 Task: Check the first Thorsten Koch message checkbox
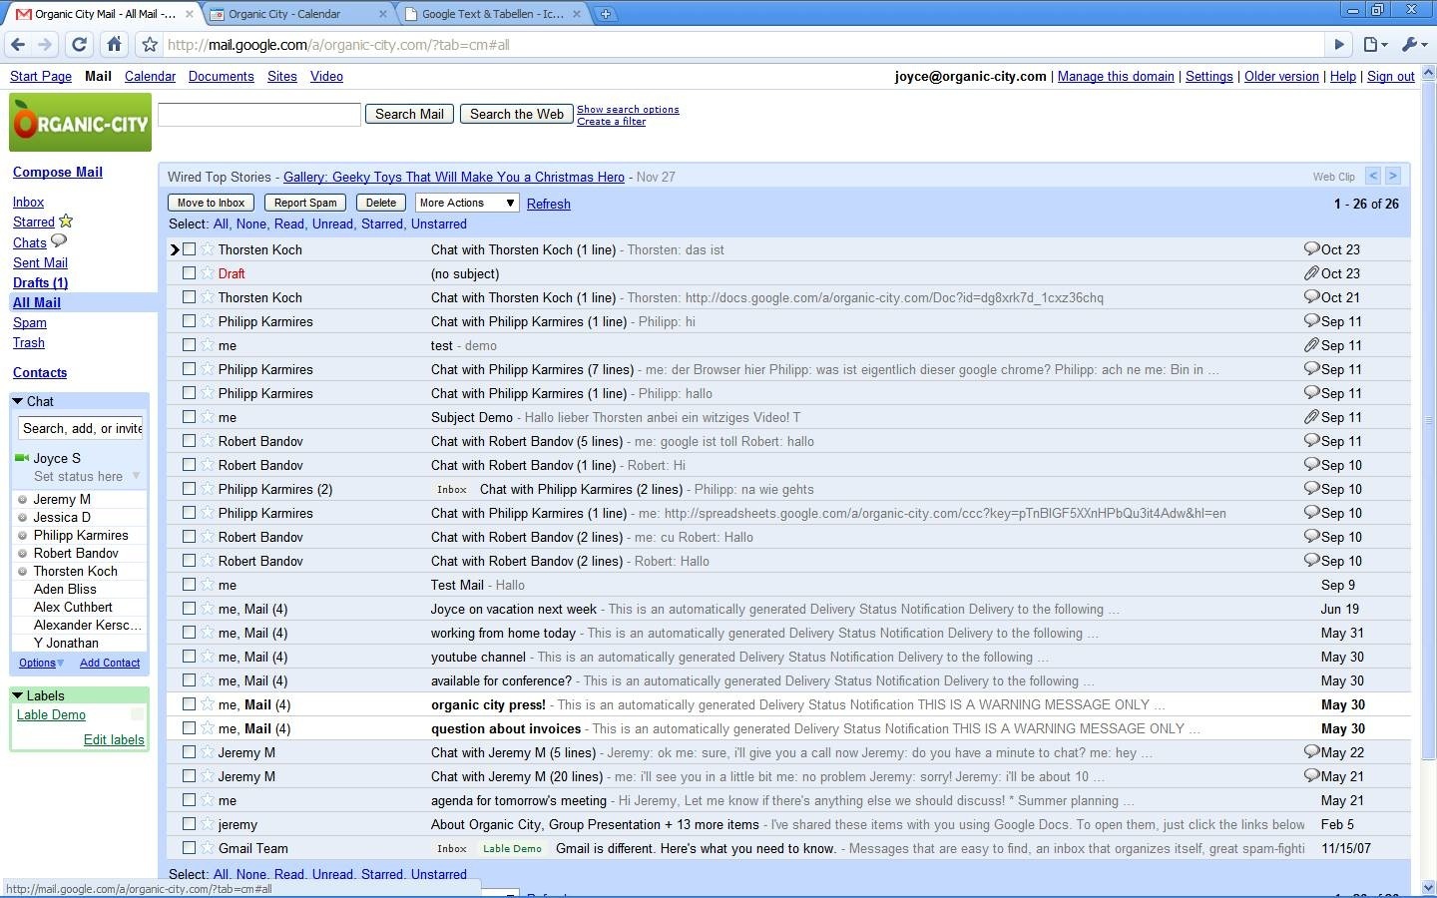tap(189, 249)
